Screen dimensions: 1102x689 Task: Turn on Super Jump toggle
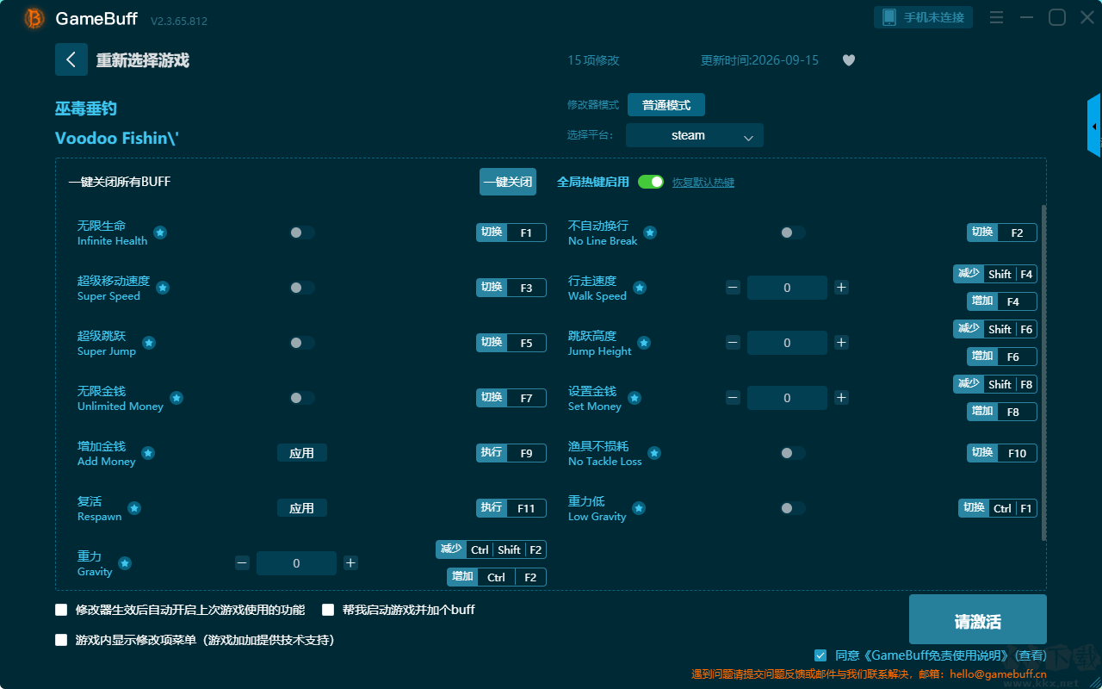pos(302,343)
